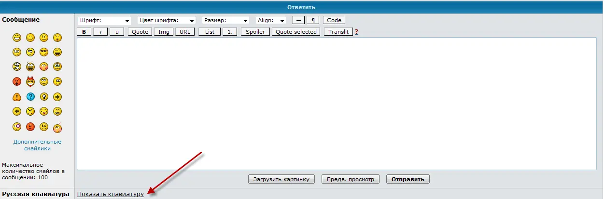Click the red question mark help icon

tap(356, 32)
